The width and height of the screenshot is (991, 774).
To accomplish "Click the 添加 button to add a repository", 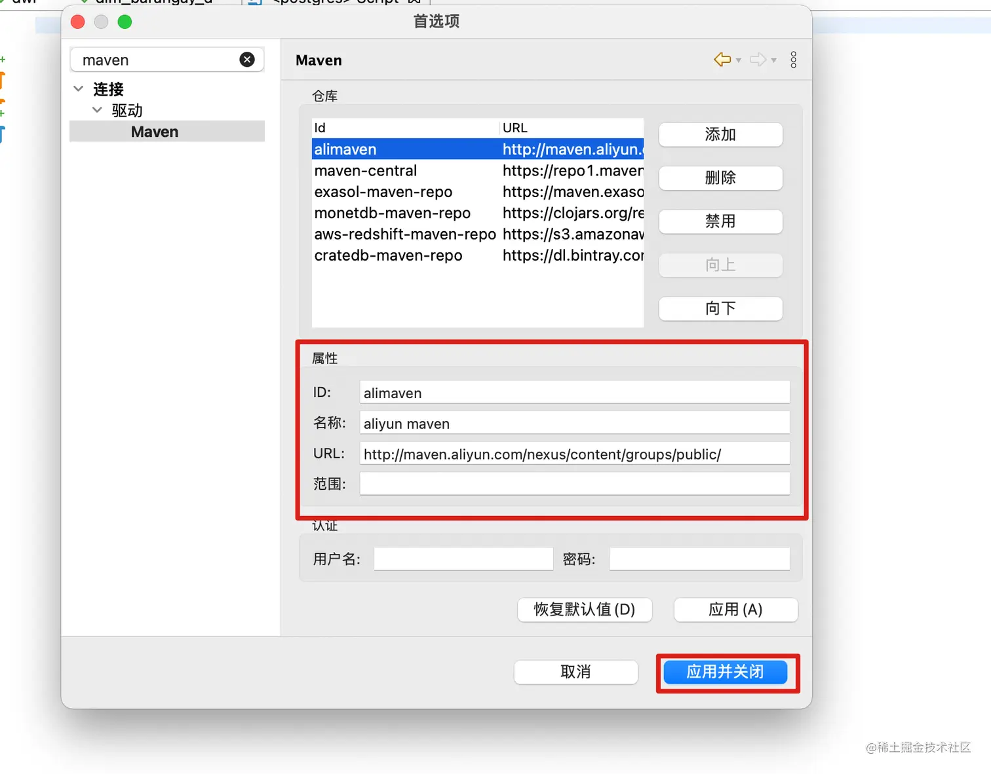I will (x=720, y=134).
